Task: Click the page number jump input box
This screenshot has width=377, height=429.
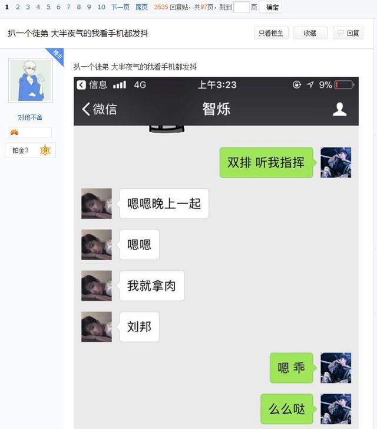Action: click(x=242, y=7)
